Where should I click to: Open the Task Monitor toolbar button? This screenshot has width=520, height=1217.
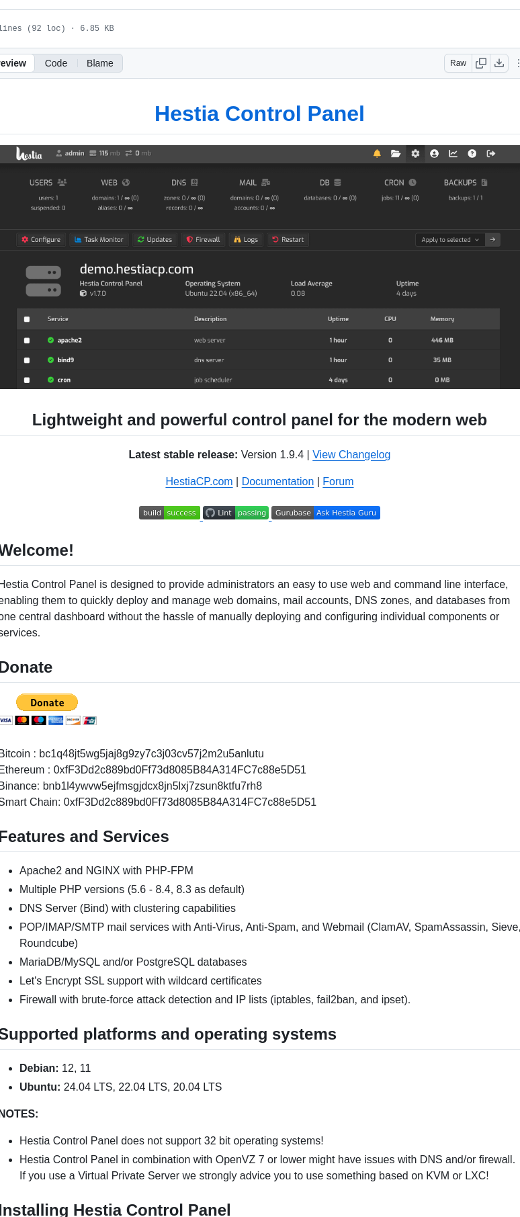click(99, 240)
